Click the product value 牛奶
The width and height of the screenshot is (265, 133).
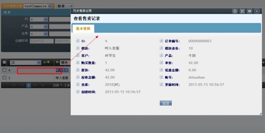point(192,56)
